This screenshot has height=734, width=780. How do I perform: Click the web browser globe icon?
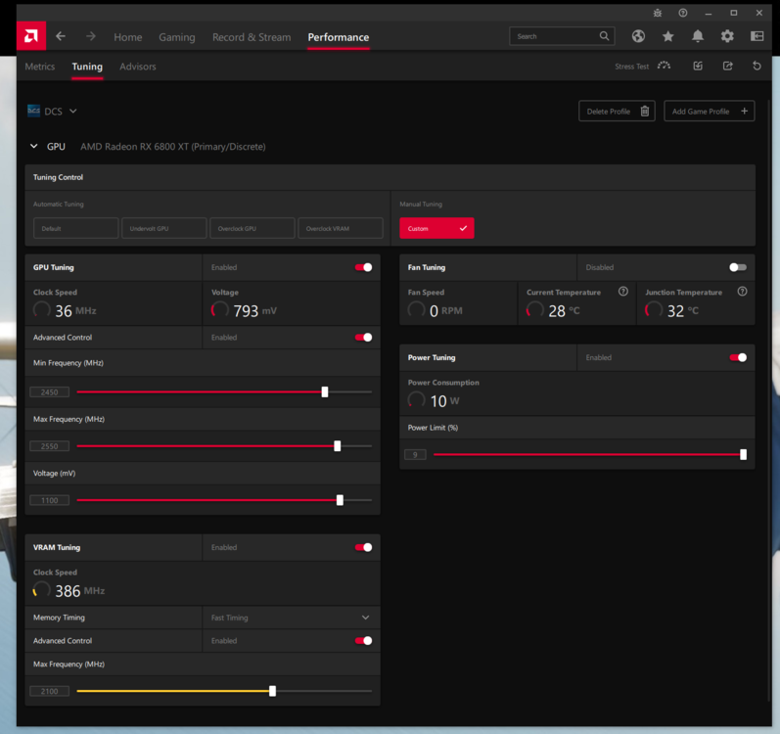(x=638, y=36)
